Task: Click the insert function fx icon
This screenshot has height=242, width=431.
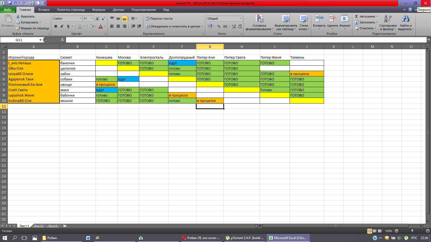Action: point(62,40)
